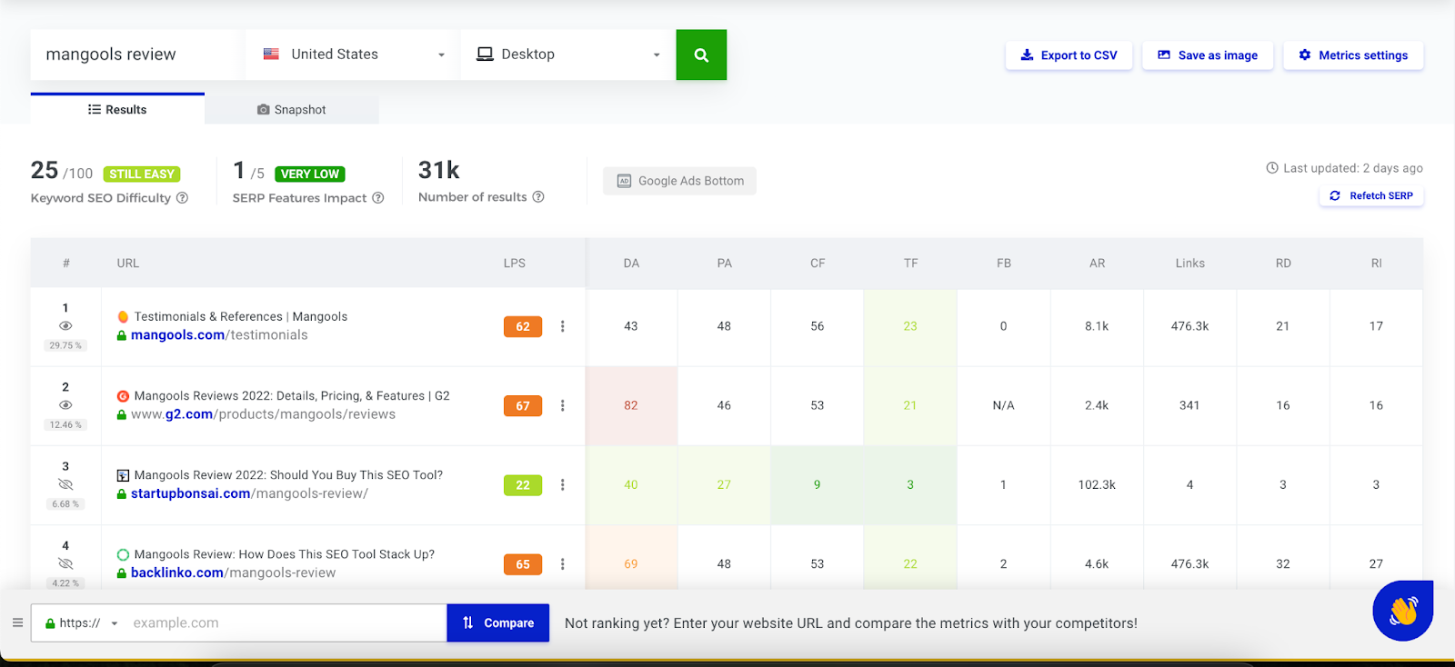Open the waving hand chat widget
Viewport: 1455px width, 667px height.
1403,611
